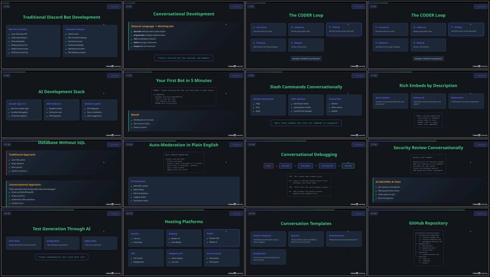Select the AWS Bedrock card
This screenshot has width=490, height=277.
[62, 110]
